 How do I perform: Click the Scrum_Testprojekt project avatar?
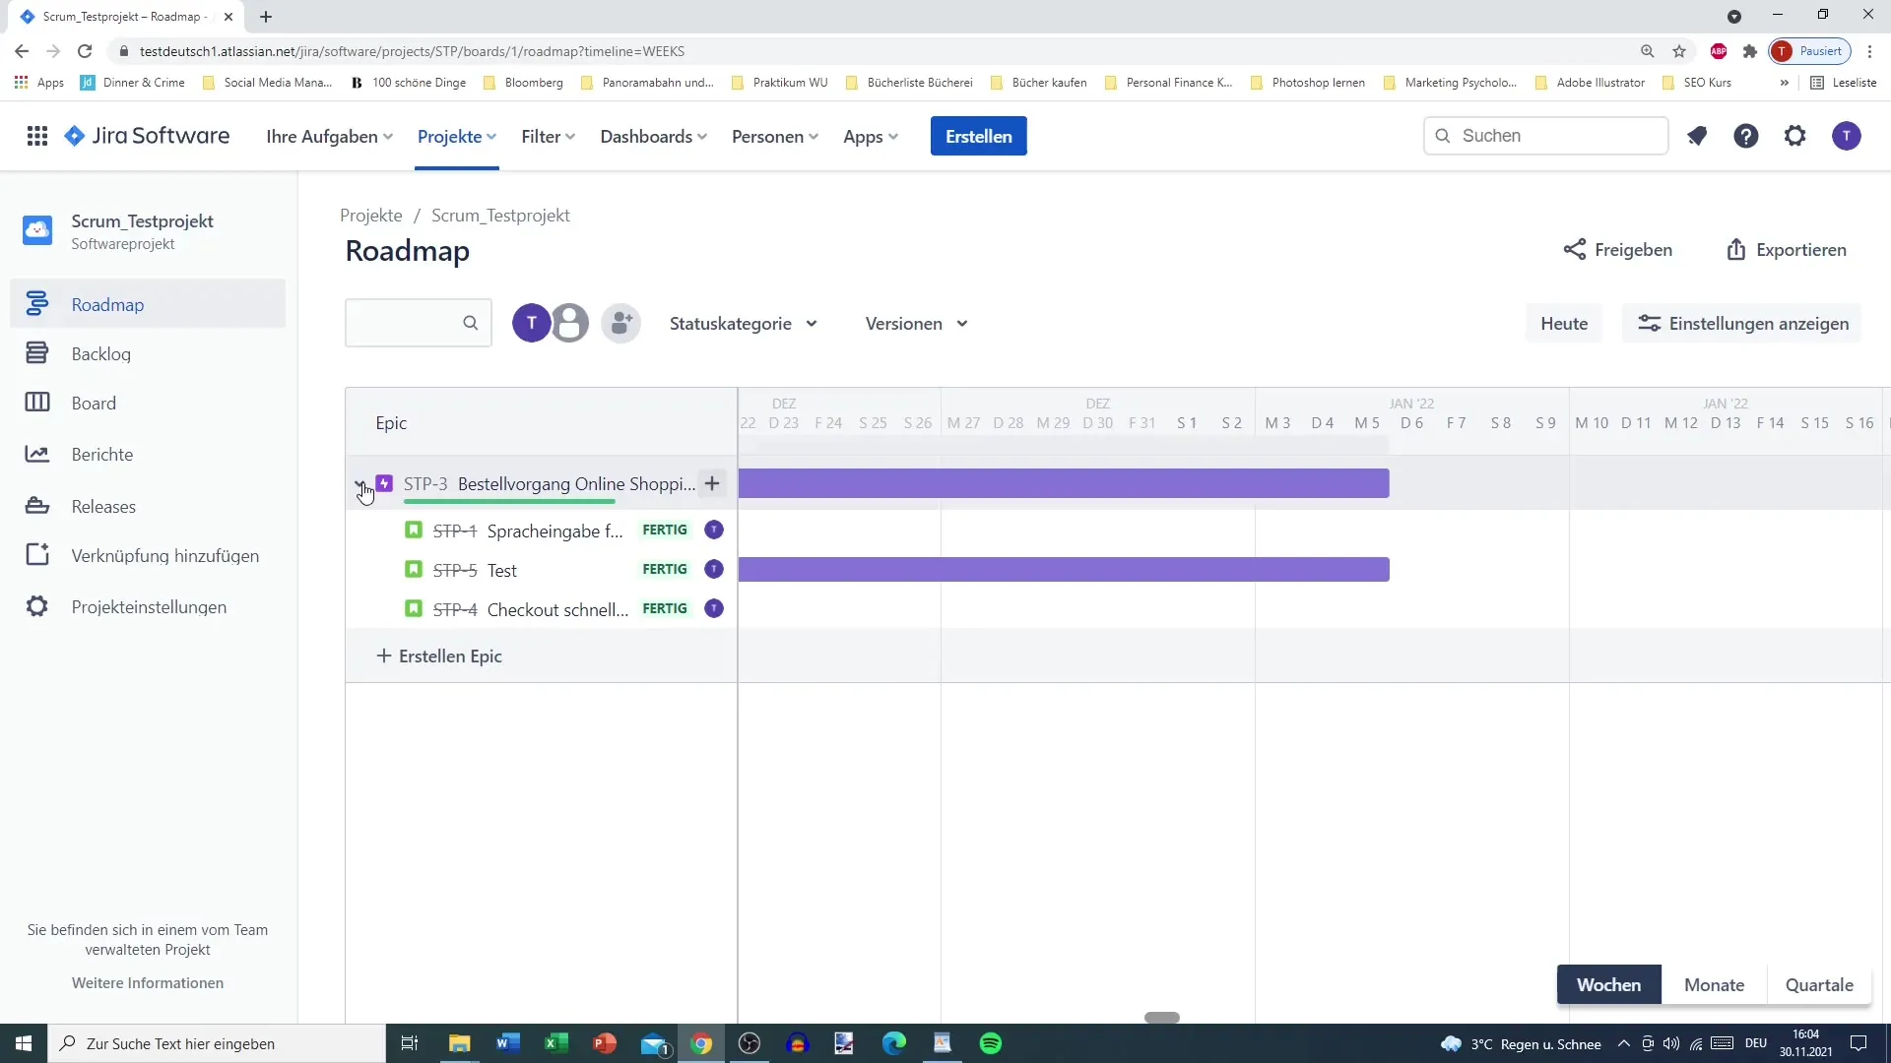coord(37,230)
